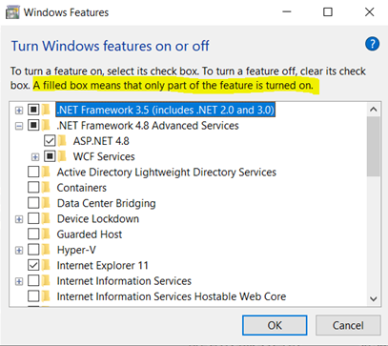Select the Internet Information Services Hostable Web Core item
388x346 pixels.
(x=172, y=296)
